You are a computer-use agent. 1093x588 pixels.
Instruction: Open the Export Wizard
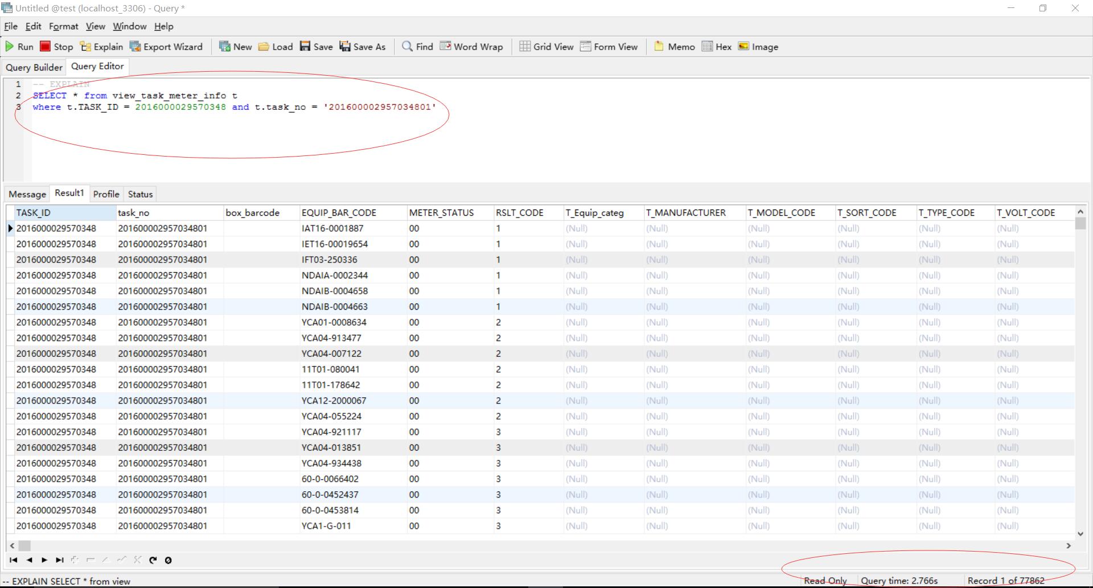click(166, 47)
